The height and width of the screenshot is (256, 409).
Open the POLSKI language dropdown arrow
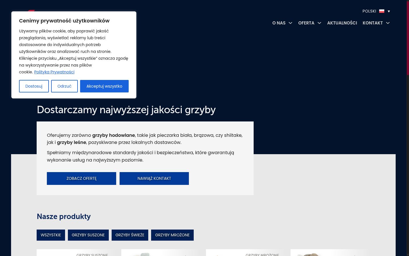[x=389, y=11]
